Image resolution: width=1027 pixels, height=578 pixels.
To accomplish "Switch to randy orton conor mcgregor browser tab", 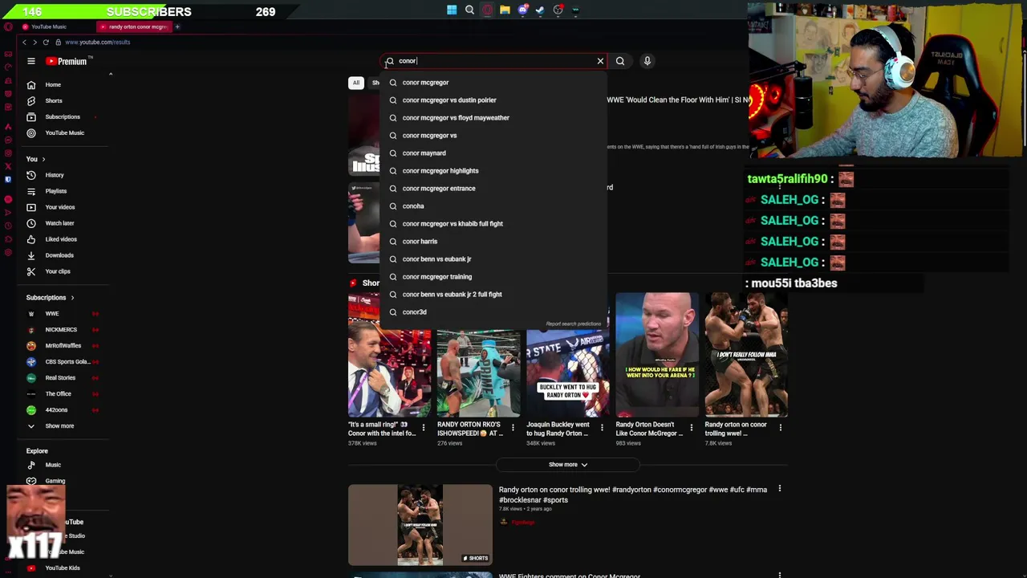I will tap(134, 27).
